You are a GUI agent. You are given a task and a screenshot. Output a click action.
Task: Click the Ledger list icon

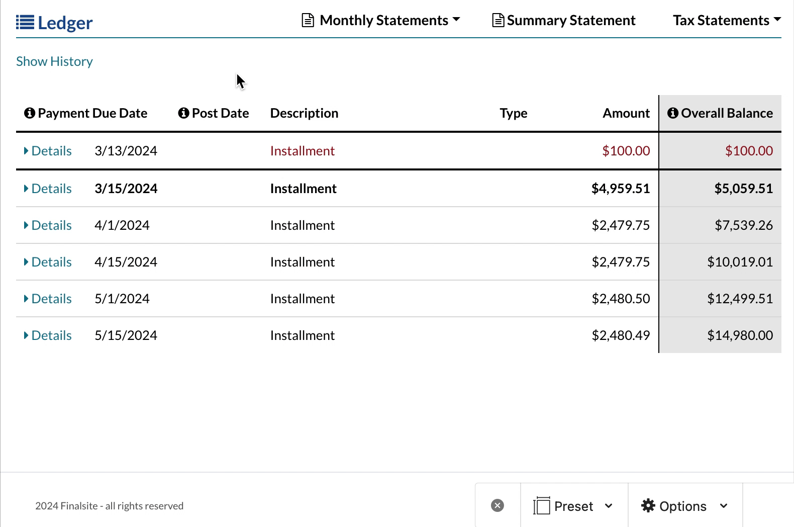(x=25, y=23)
